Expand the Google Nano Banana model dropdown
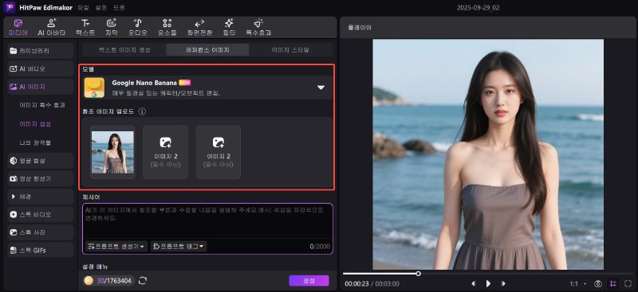This screenshot has width=638, height=292. (x=321, y=88)
